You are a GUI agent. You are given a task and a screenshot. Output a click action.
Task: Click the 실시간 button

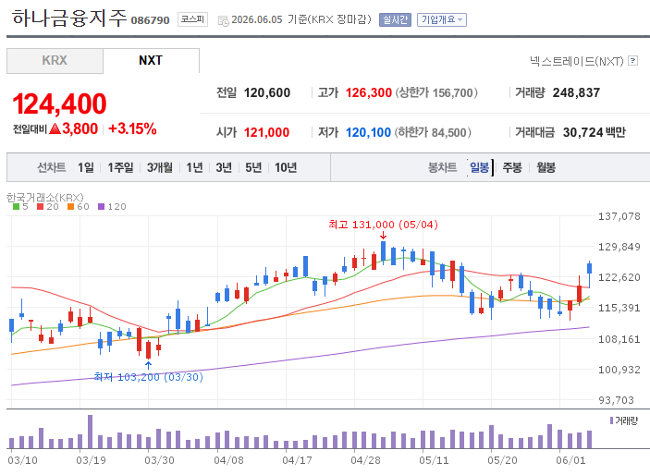coord(395,19)
